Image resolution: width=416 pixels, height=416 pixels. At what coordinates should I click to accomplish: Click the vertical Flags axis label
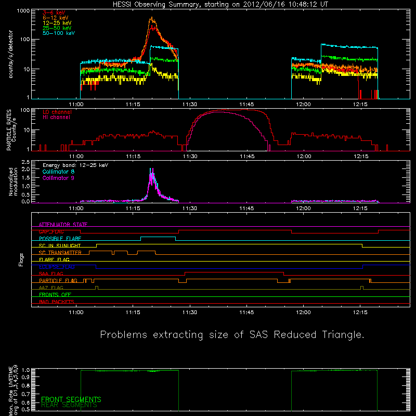(x=21, y=259)
